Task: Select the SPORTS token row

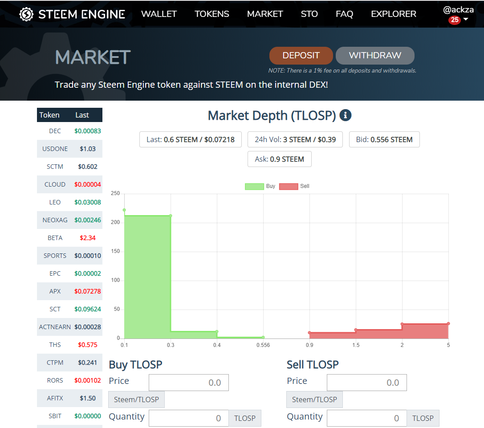Action: (70, 256)
